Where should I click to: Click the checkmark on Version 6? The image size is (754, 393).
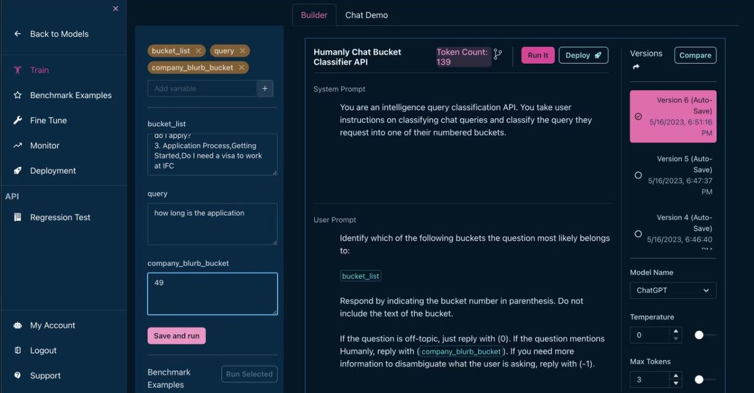coord(637,117)
